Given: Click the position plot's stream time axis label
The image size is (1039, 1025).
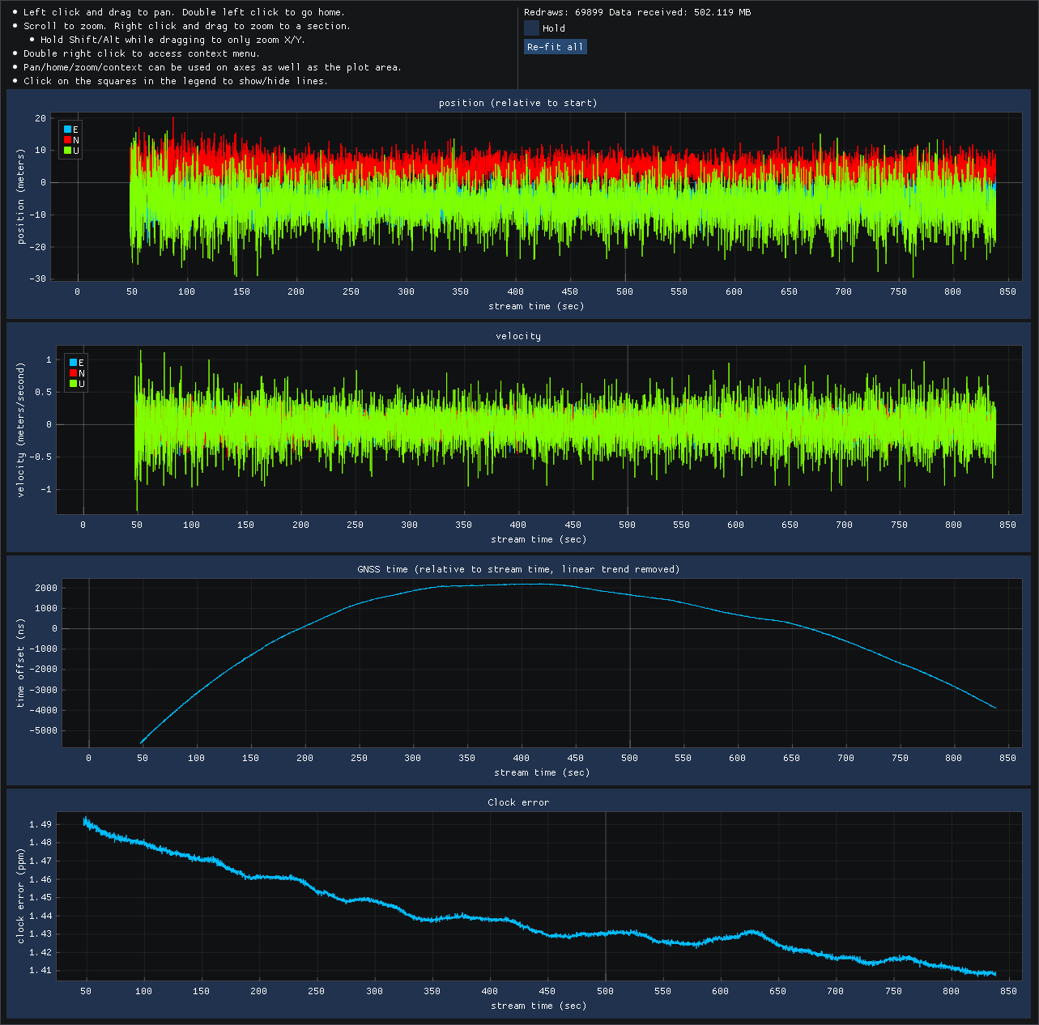Looking at the screenshot, I should [x=536, y=306].
